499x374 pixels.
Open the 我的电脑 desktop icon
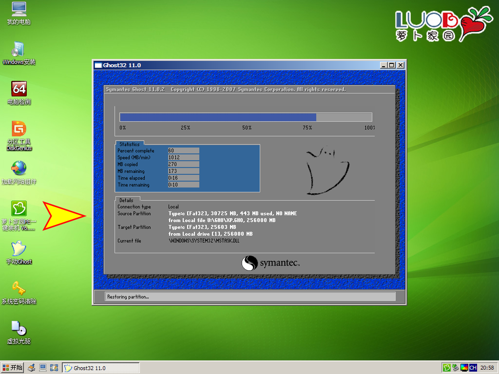click(19, 10)
